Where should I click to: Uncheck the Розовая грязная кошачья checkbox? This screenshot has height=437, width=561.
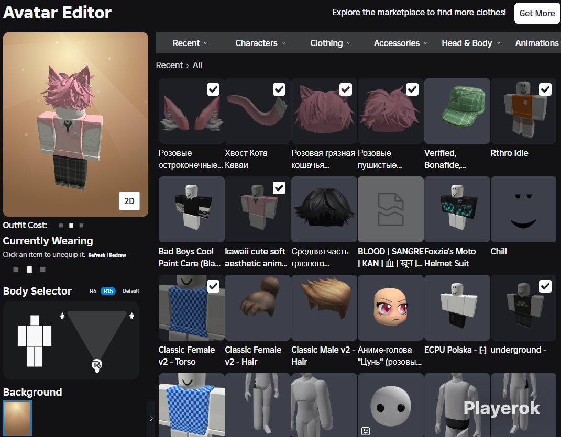(346, 89)
